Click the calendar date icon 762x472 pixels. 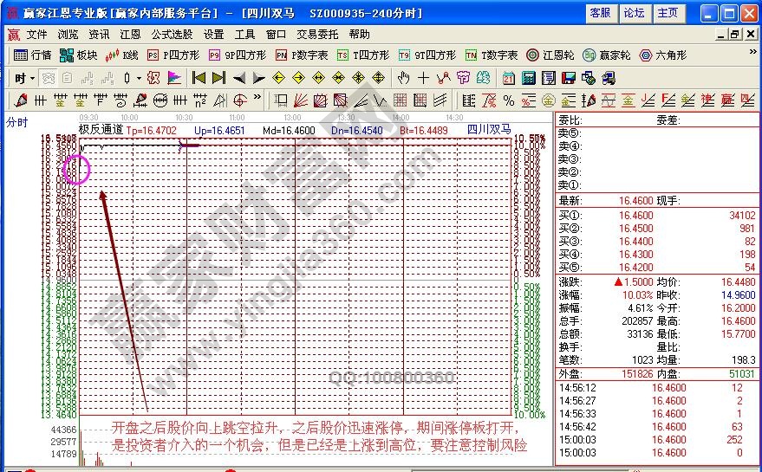508,78
